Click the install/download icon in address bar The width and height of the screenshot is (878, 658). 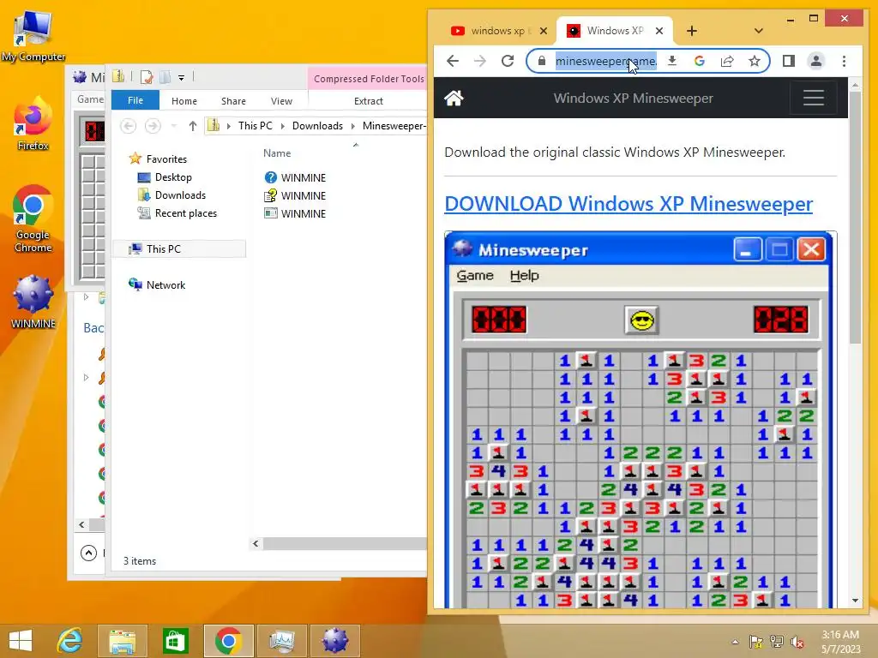click(x=672, y=61)
